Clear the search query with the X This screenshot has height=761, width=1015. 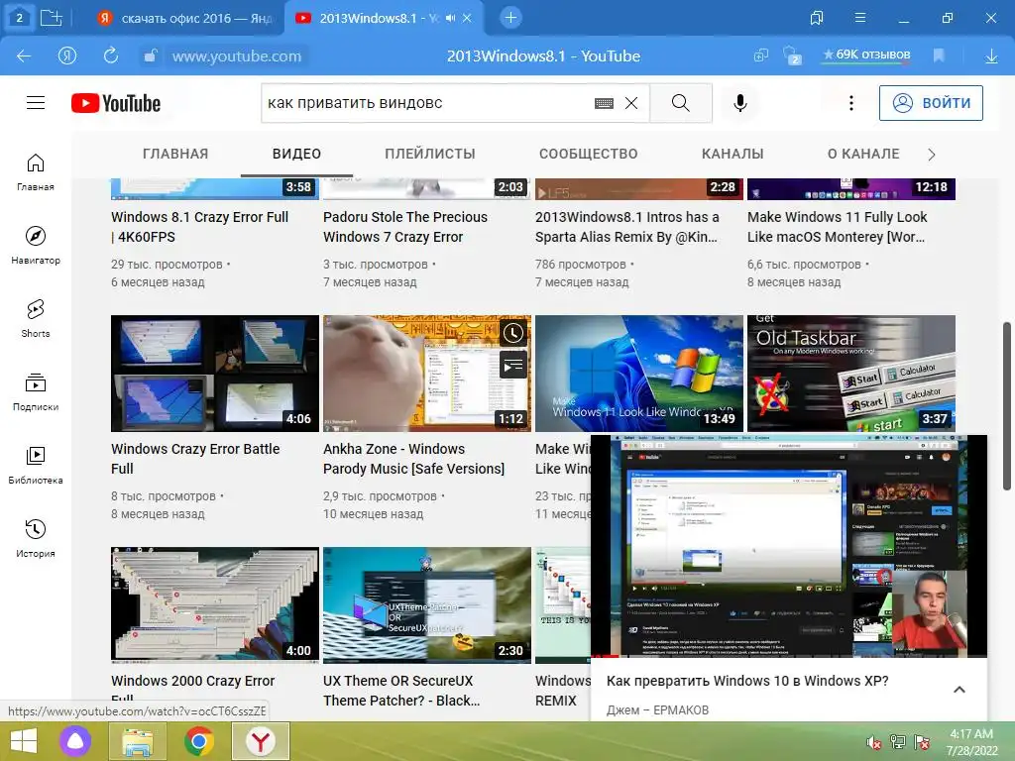pyautogui.click(x=631, y=103)
